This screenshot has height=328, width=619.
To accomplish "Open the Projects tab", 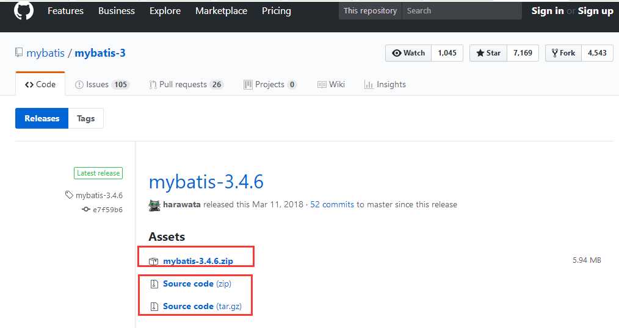I will pos(270,84).
